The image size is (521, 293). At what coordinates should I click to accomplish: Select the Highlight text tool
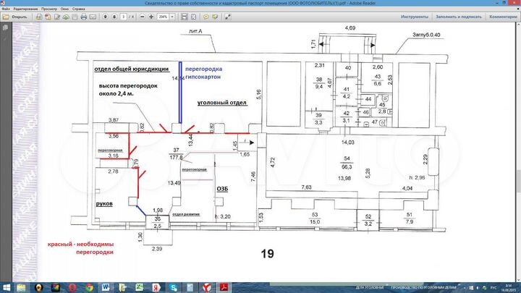pyautogui.click(x=215, y=16)
